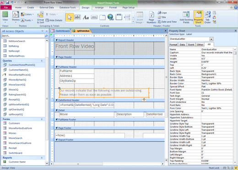Select the Option Group control tool

[x=119, y=17]
